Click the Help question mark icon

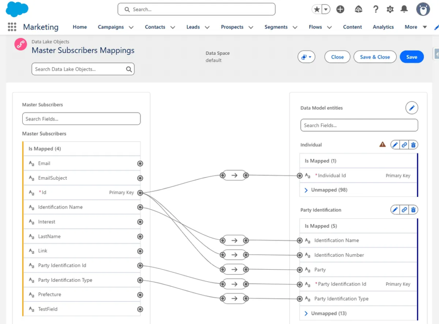376,9
